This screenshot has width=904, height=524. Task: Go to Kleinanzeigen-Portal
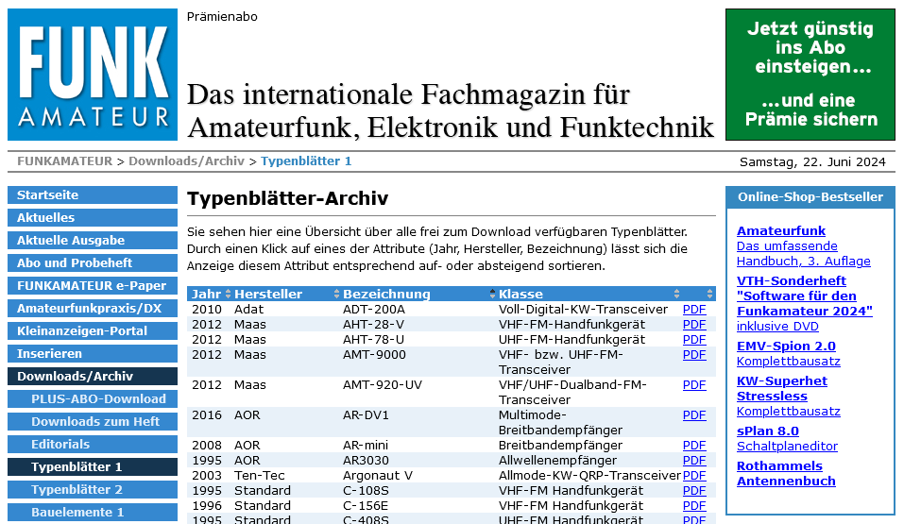click(x=93, y=330)
